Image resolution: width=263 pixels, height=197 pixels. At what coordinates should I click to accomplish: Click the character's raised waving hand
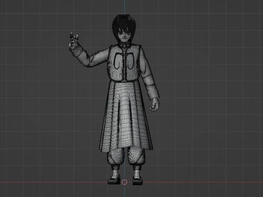[73, 42]
